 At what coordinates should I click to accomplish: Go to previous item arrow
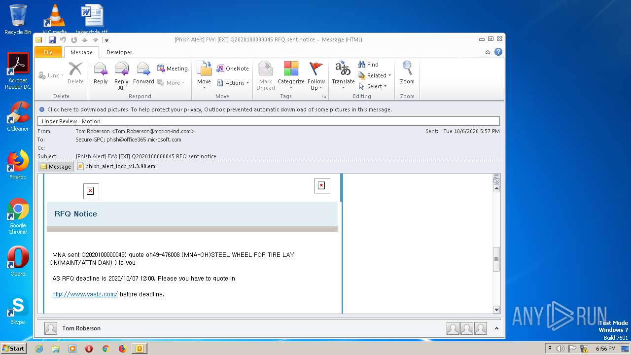(84, 40)
